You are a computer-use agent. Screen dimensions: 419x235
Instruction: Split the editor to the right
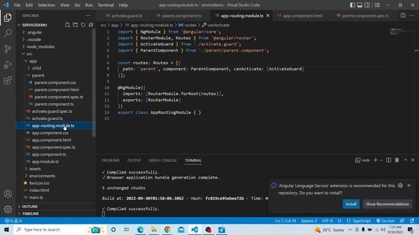pos(403,16)
